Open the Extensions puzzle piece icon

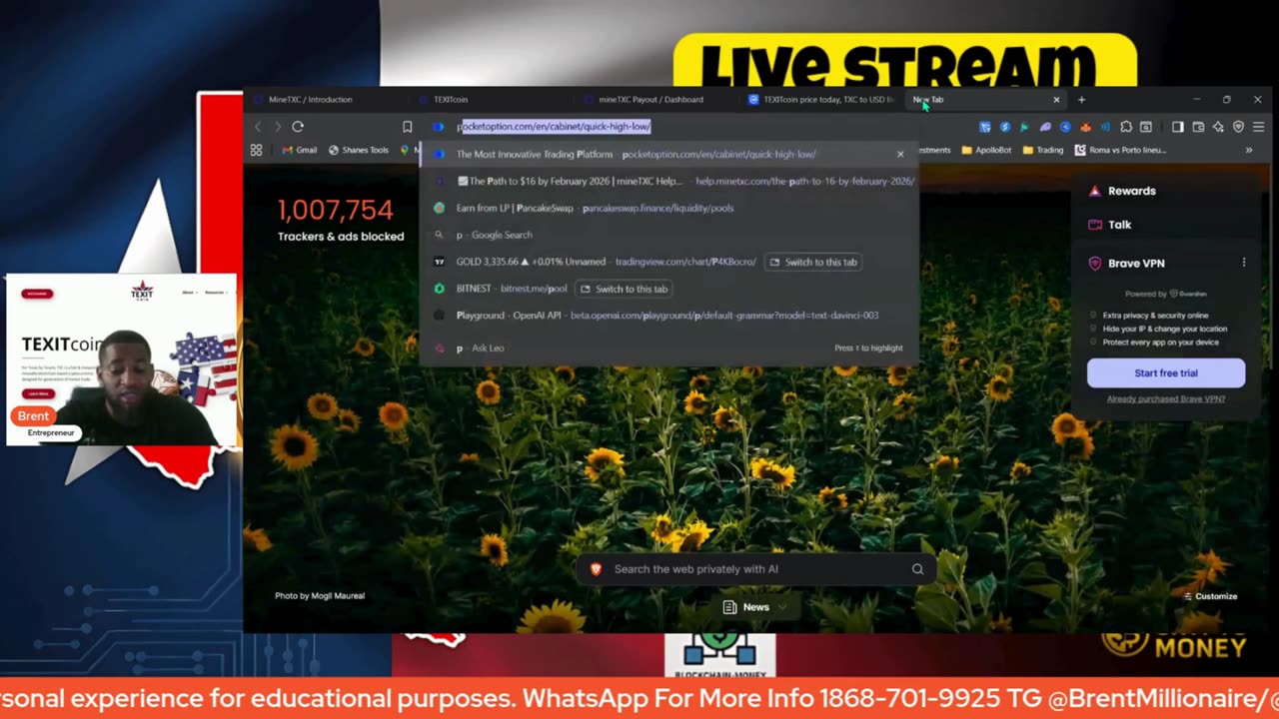tap(1126, 127)
